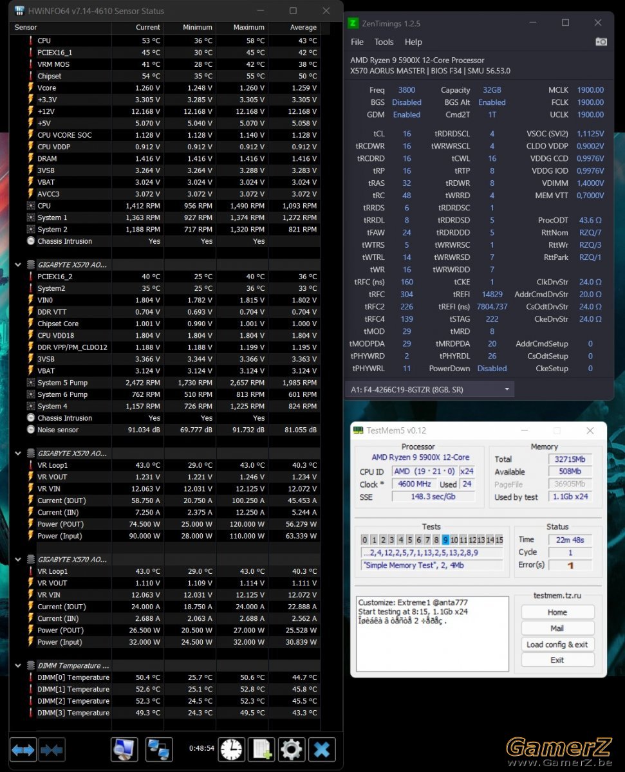The width and height of the screenshot is (625, 772).
Task: Click the "ProcODT" label in ZenTimings
Action: (x=553, y=221)
